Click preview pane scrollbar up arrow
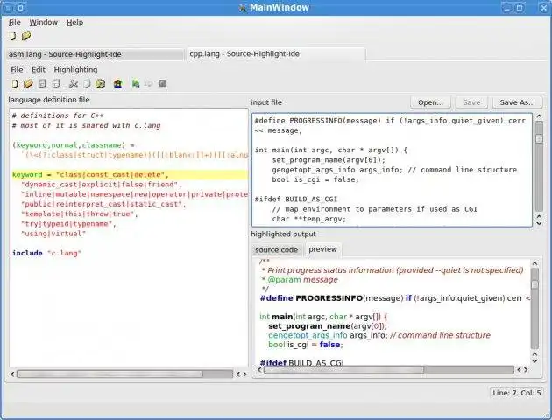 (534, 263)
